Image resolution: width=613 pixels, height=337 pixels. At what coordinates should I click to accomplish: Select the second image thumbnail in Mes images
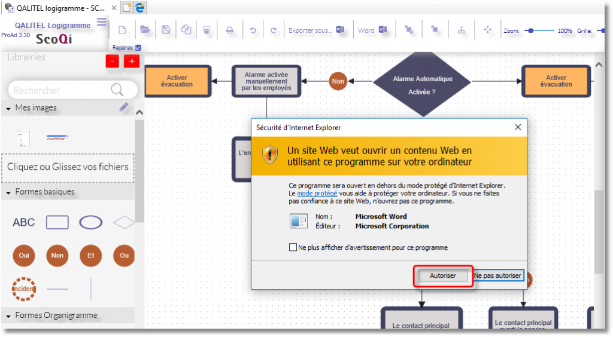click(x=57, y=137)
